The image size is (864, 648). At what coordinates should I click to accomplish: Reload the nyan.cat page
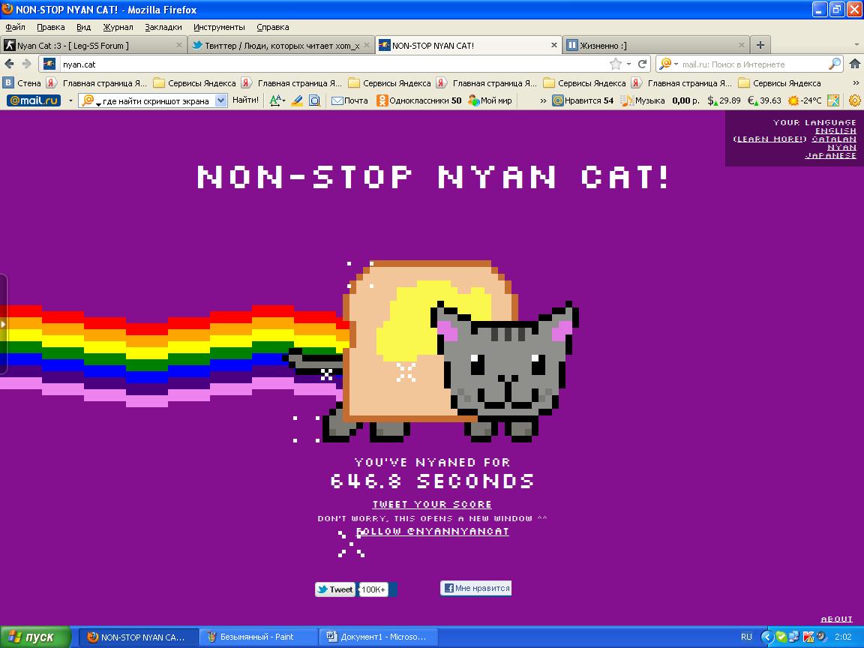643,64
